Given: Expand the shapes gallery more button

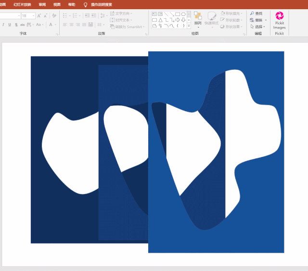Looking at the screenshot, I should [189, 26].
